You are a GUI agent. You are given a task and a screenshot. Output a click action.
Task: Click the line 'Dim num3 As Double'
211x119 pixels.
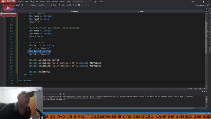pos(40,31)
